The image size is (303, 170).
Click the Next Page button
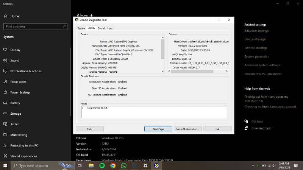coord(158,129)
